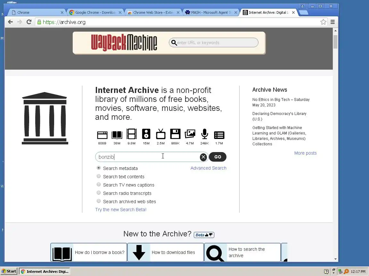The image size is (369, 276).
Task: Open Declaring Democracy's Library post
Action: [x=279, y=116]
